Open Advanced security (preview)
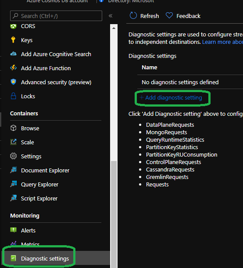The width and height of the screenshot is (243, 268). pos(56,82)
